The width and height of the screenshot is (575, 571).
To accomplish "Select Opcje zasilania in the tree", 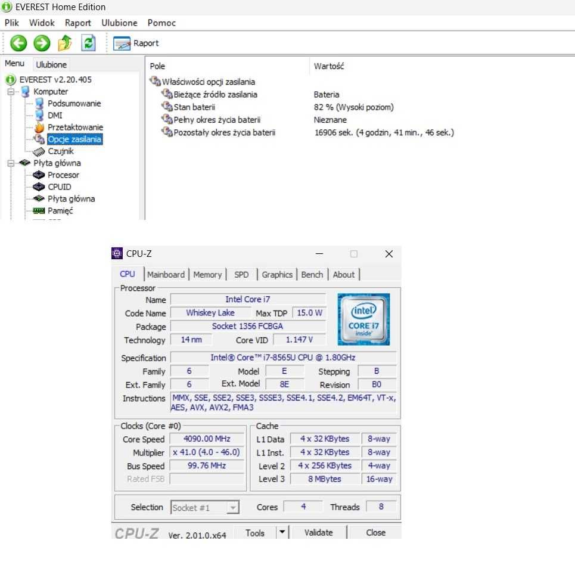I will click(x=75, y=139).
